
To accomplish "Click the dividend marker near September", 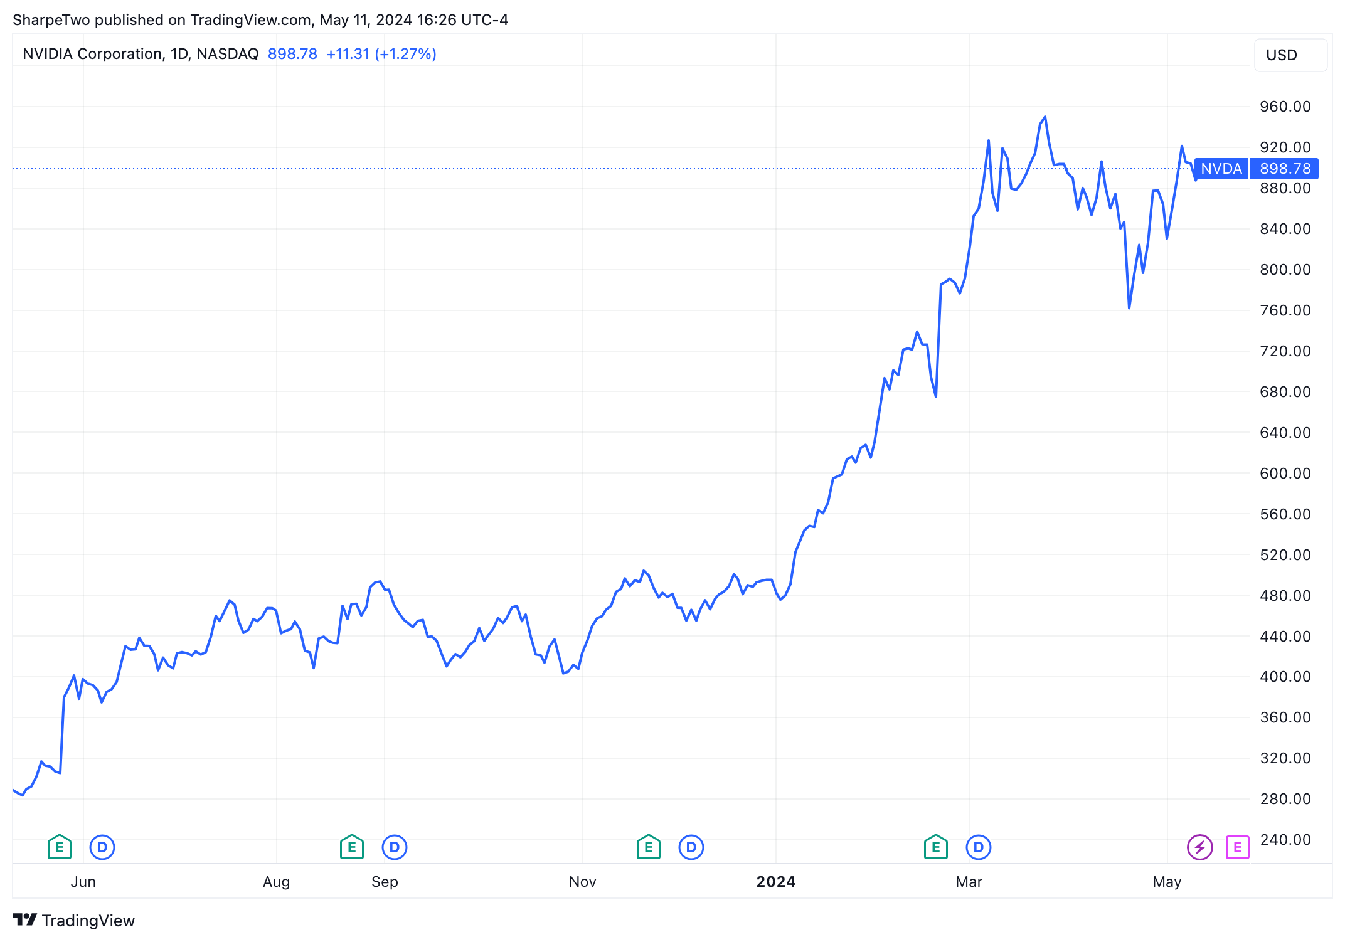I will click(395, 847).
